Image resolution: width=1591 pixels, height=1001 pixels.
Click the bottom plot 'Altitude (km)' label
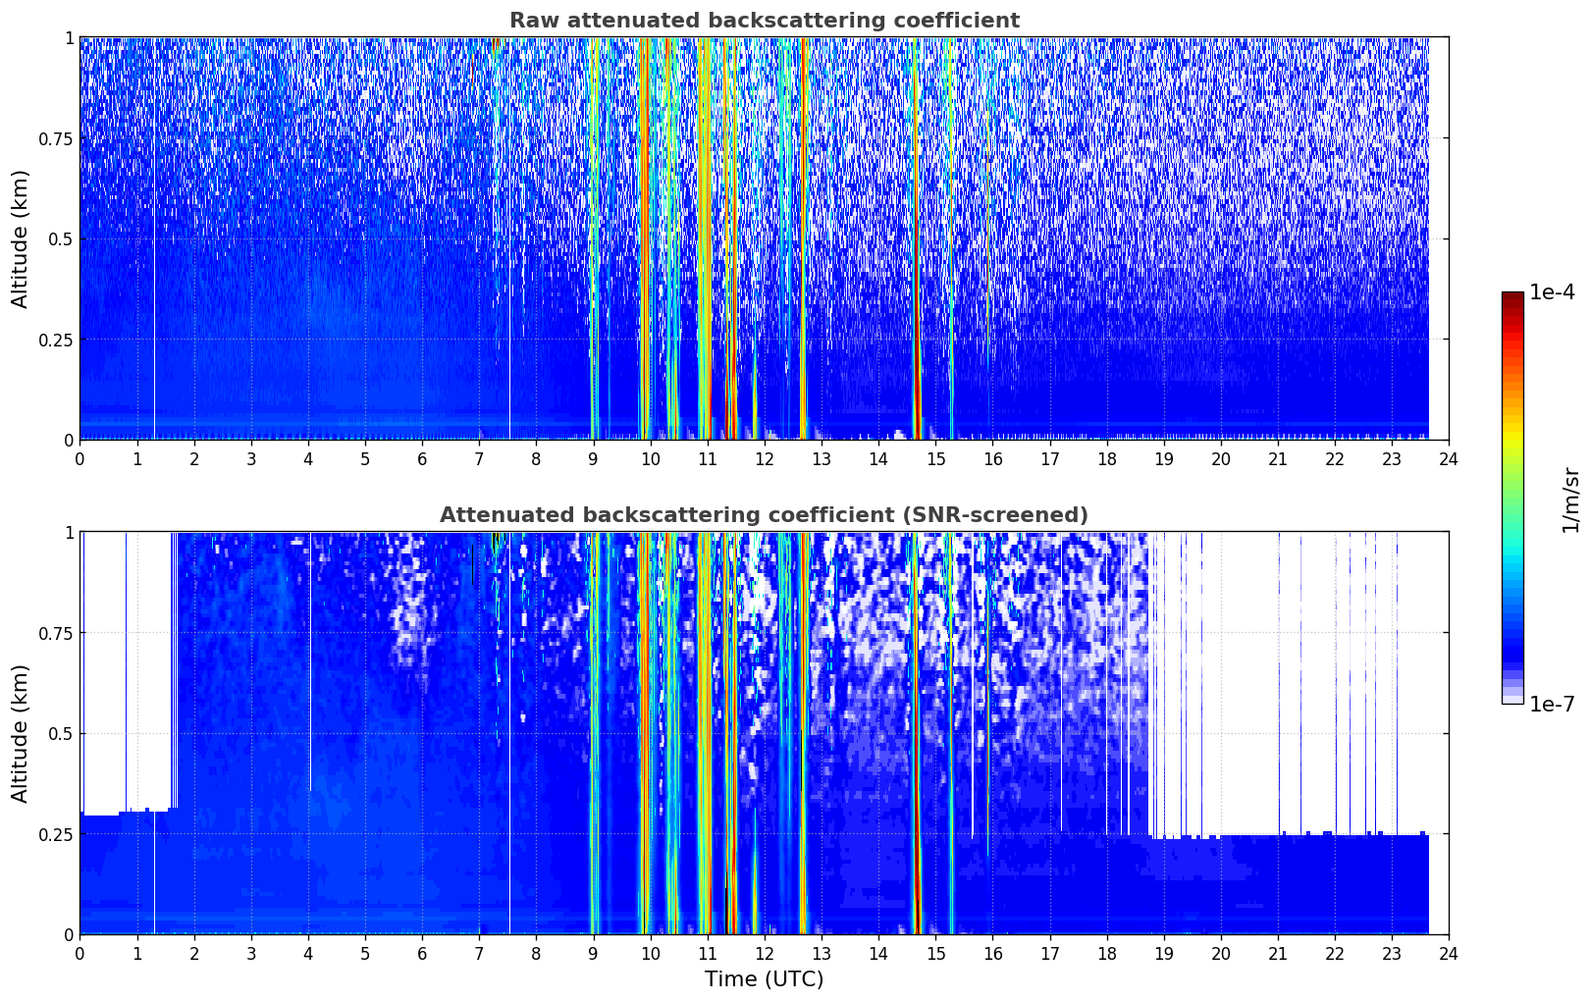click(x=21, y=733)
